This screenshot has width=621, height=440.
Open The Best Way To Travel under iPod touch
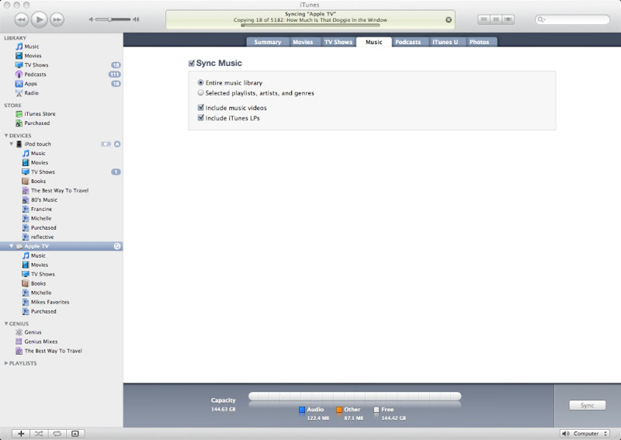click(x=61, y=190)
